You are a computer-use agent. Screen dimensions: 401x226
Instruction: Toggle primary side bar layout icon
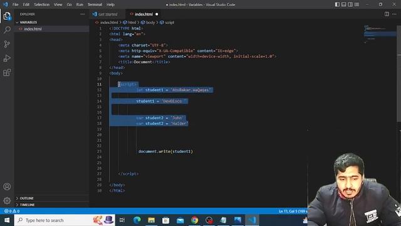(x=337, y=4)
